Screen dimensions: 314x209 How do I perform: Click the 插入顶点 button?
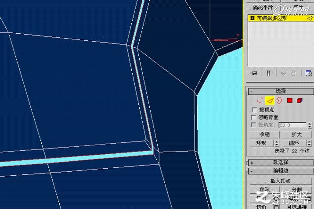click(x=281, y=181)
